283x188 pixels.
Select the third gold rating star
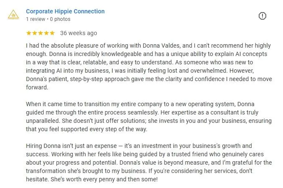[x=41, y=33]
